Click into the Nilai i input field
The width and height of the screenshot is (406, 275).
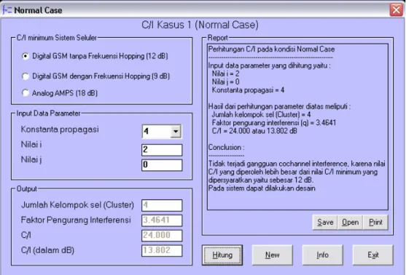(162, 150)
